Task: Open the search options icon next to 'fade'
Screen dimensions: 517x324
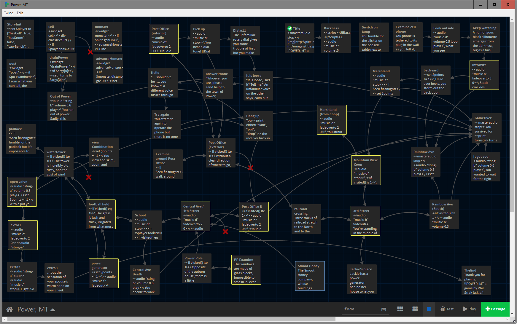Action: pyautogui.click(x=384, y=309)
